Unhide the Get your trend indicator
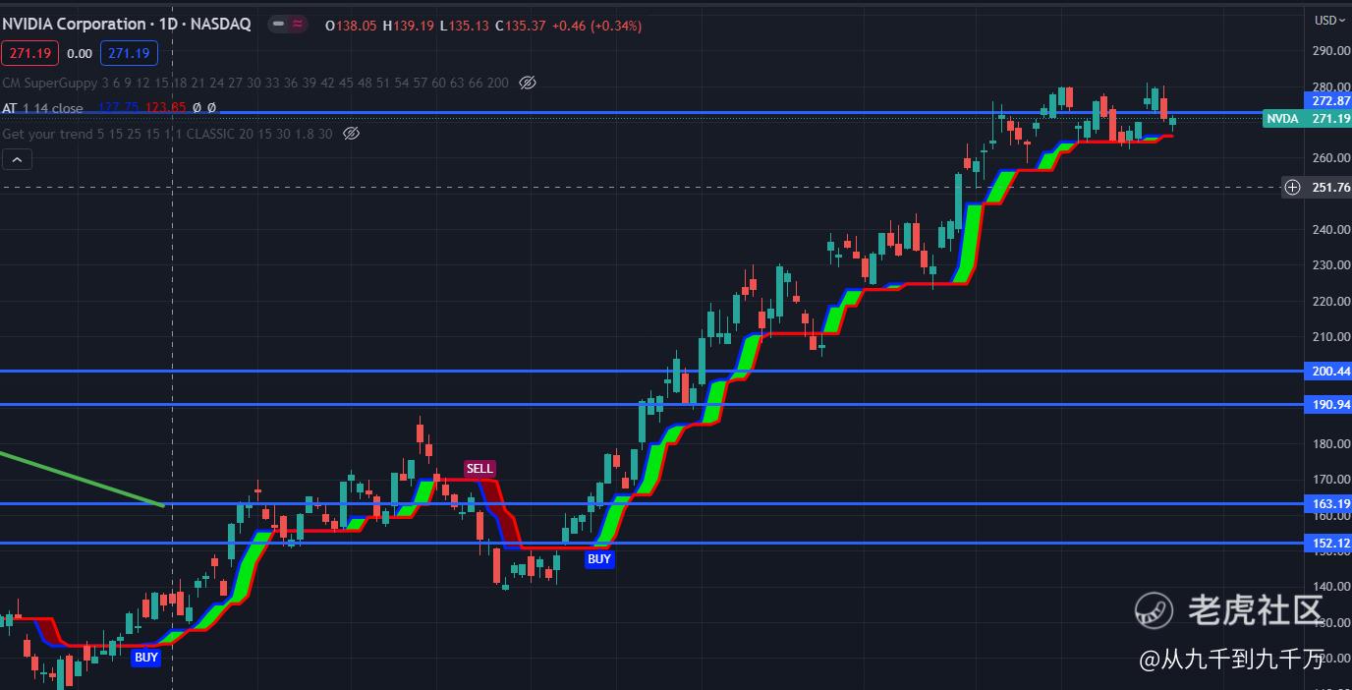Screen dimensions: 1352x690 point(351,134)
